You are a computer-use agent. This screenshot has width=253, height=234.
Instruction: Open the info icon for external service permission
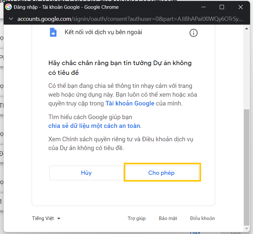[193, 33]
